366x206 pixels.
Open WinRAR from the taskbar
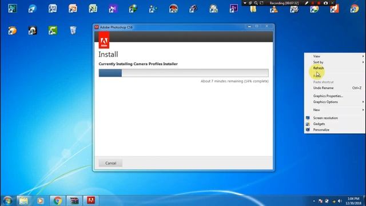[74, 200]
